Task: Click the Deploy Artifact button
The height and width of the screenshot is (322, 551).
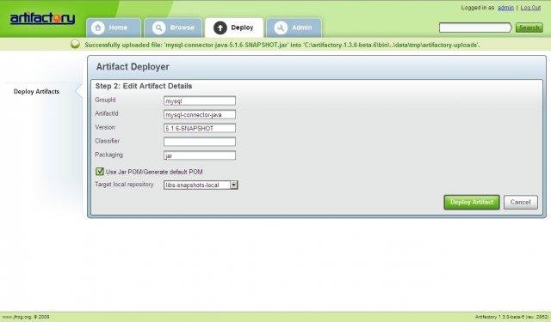Action: pos(472,202)
